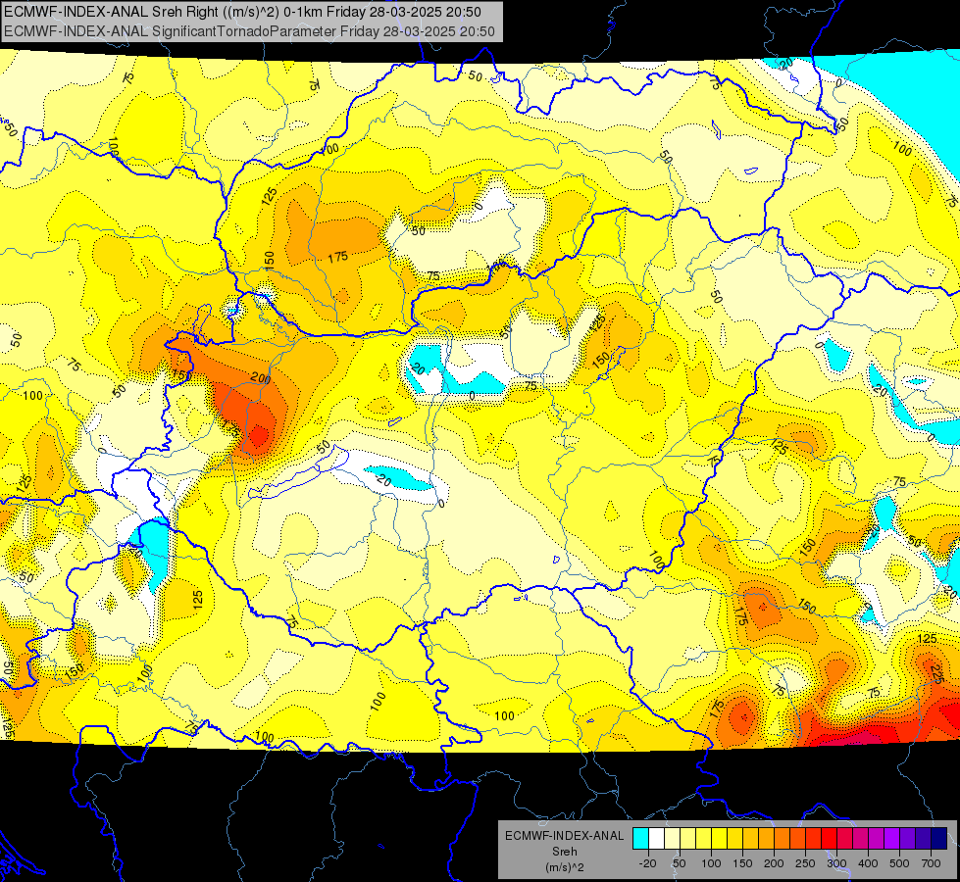The width and height of the screenshot is (960, 882).
Task: Click the legend unit (m/s)^2
Action: coord(565,867)
